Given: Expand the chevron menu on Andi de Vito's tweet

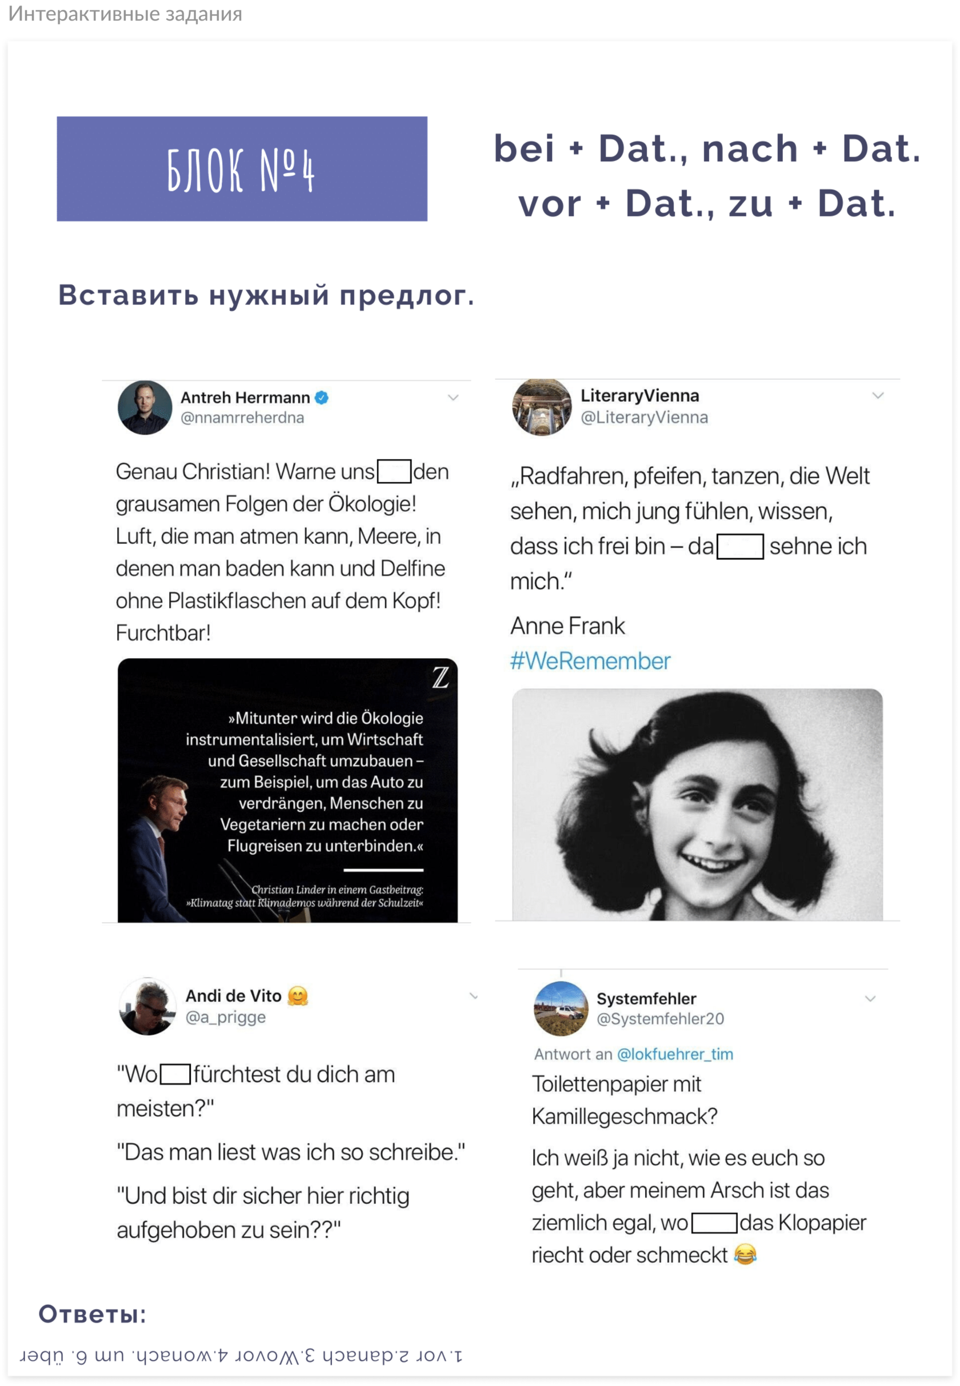Looking at the screenshot, I should 474,996.
